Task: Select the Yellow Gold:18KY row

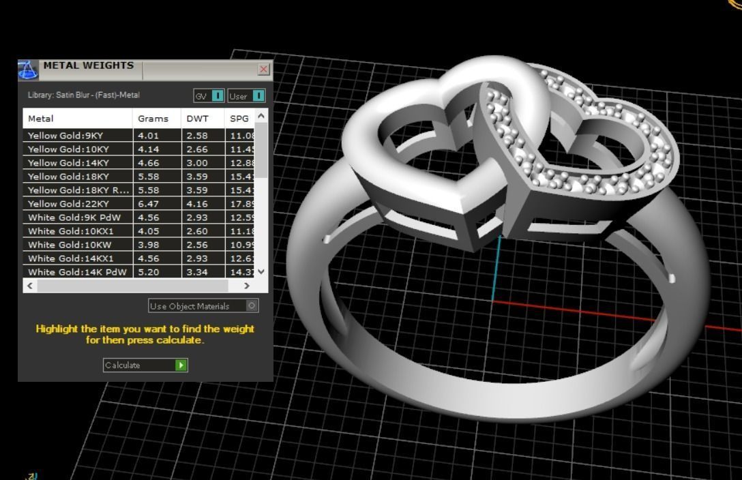Action: pos(138,177)
